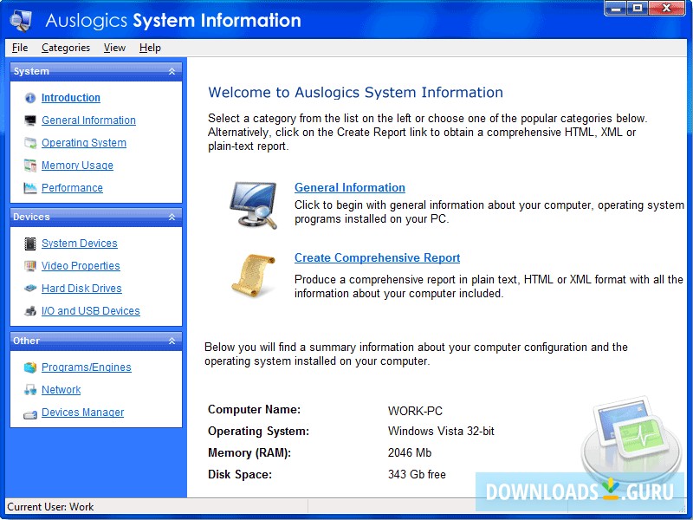Click the General Information monitor icon in sidebar
The height and width of the screenshot is (520, 693).
pos(30,120)
